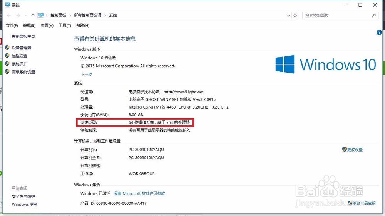The image size is (385, 216).
Task: Open 高级系统设置 link
Action: click(23, 72)
